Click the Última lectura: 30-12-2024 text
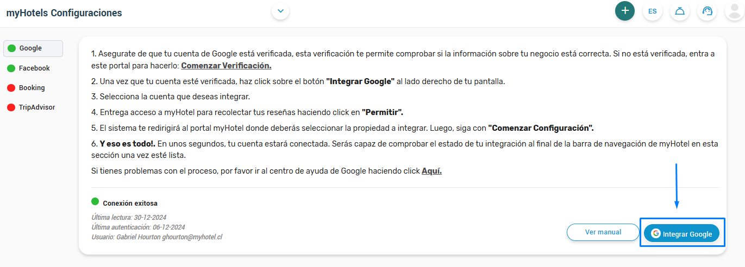 pos(129,218)
